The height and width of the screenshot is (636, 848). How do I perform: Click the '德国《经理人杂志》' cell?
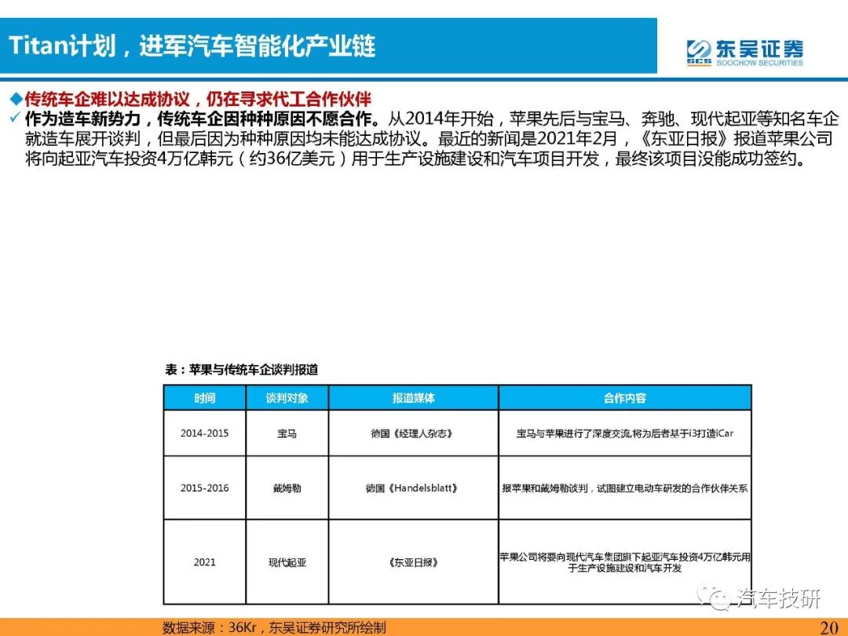pos(413,433)
